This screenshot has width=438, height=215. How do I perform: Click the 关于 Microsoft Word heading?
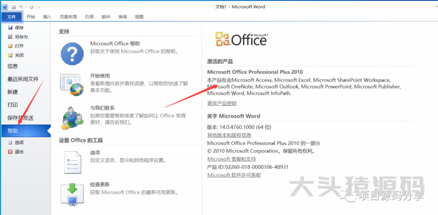[234, 116]
